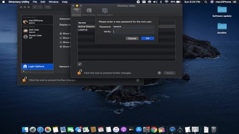The height and width of the screenshot is (134, 239).
Task: Open Notification Center in menu bar
Action: 235,2
